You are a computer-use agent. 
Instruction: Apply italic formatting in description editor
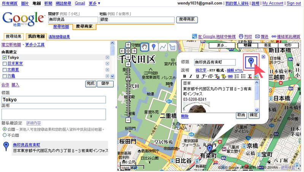(190, 76)
